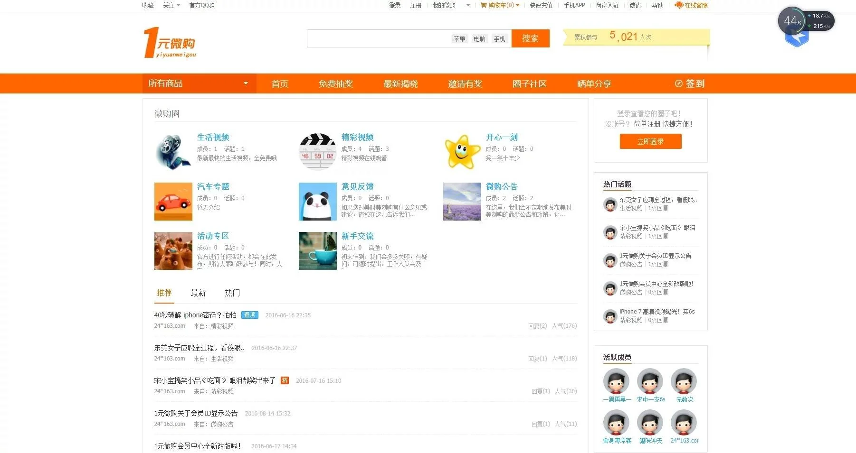
Task: Click the panda icon for 意见反馈
Action: [317, 201]
